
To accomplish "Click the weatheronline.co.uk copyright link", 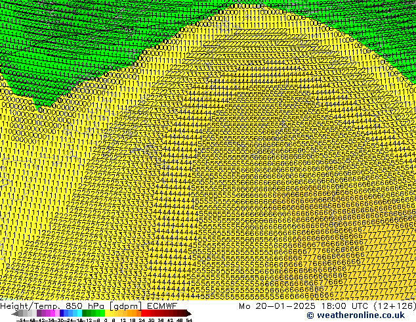I will [356, 315].
